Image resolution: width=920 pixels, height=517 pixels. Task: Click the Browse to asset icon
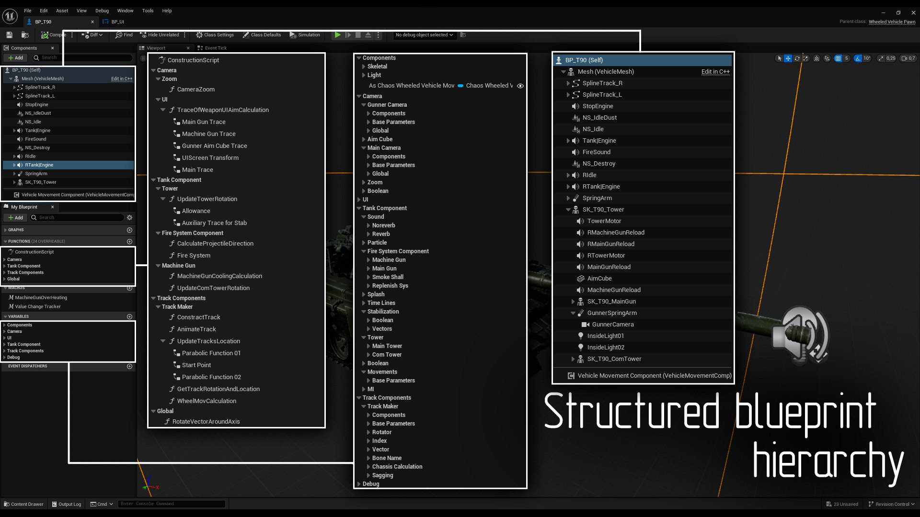tap(25, 35)
